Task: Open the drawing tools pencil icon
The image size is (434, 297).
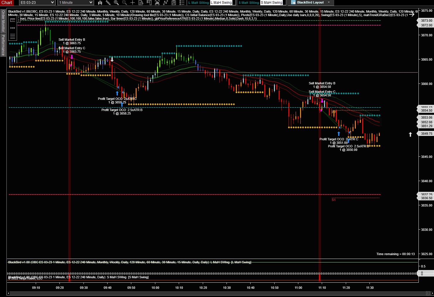Action: 108,3
